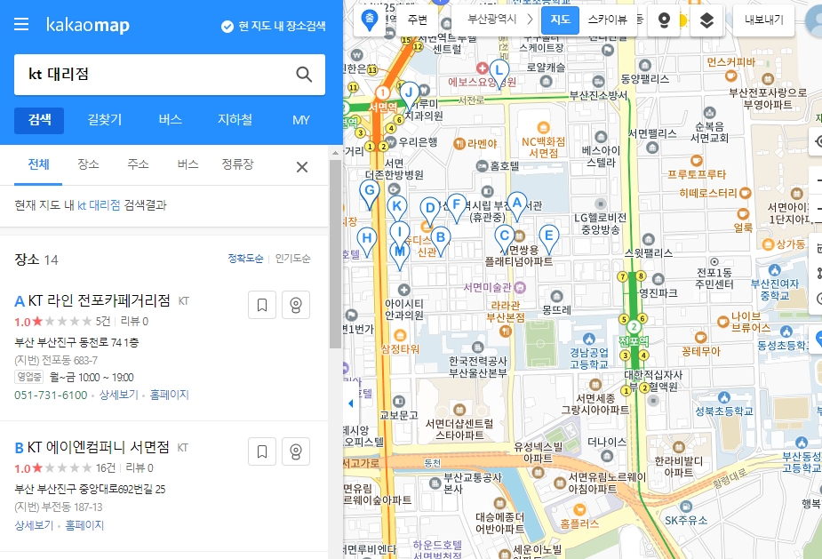
Task: Switch to 스카이뷰 view
Action: pos(608,20)
